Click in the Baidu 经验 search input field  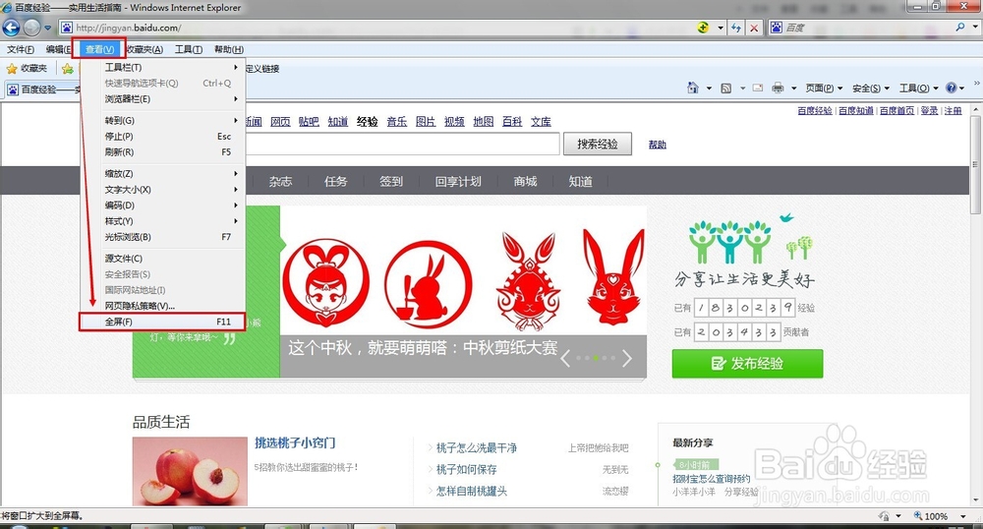click(x=401, y=145)
